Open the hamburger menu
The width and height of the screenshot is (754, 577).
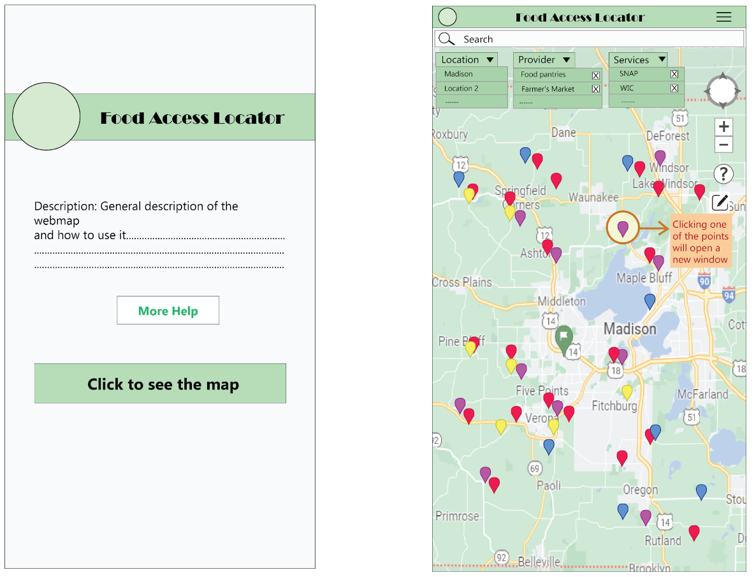click(x=723, y=17)
